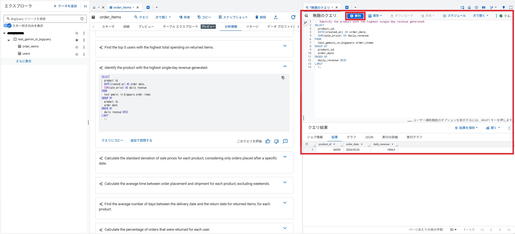Open the JSON results tab
Image resolution: width=515 pixels, height=234 pixels.
coord(369,137)
